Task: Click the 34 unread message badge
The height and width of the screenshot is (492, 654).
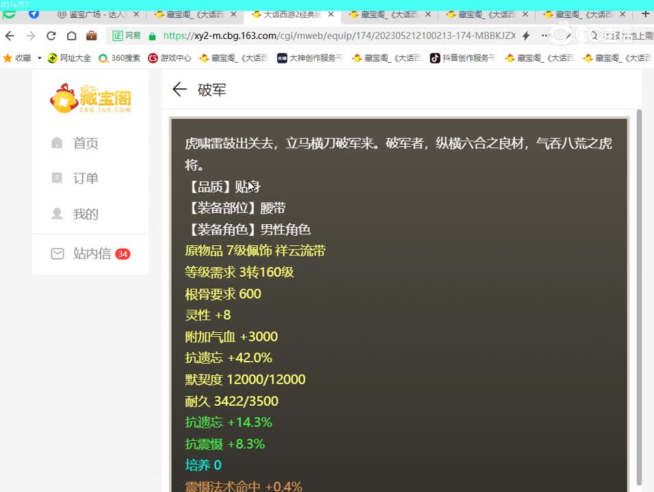Action: [x=122, y=254]
